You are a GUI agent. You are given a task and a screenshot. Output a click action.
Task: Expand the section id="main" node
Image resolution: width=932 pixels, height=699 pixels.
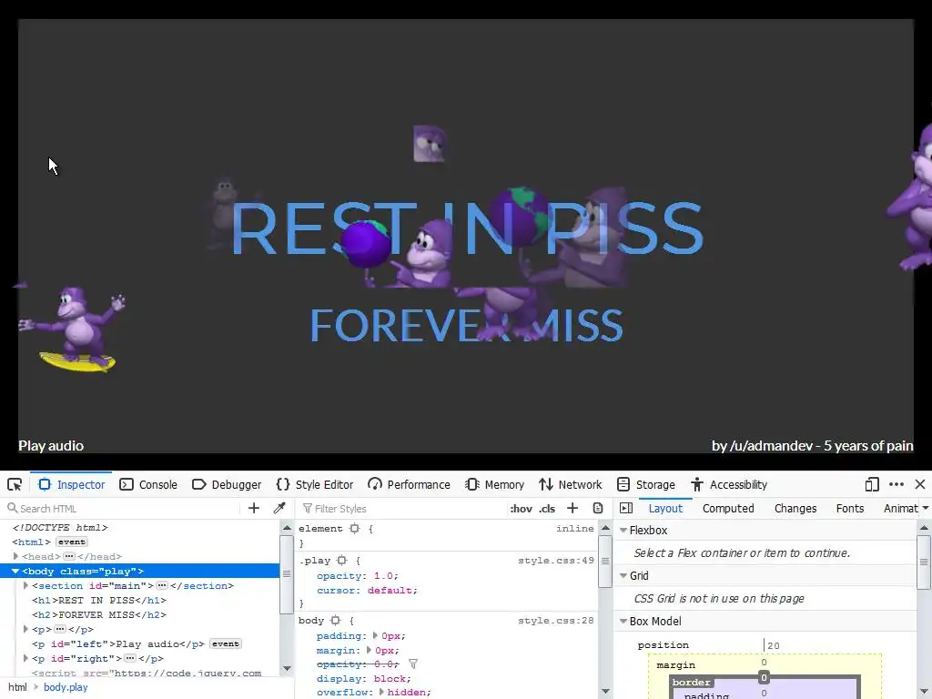coord(25,585)
